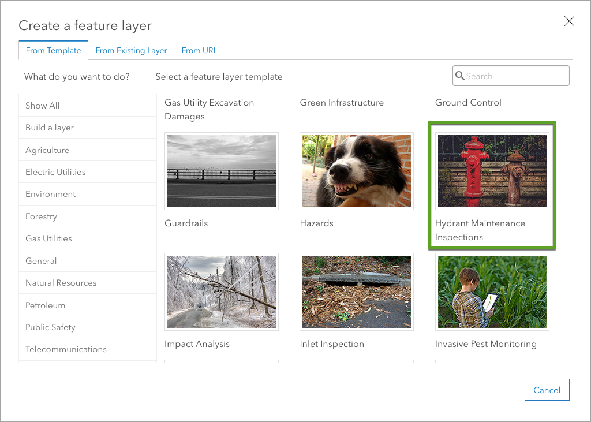Click the search magnifier icon

460,76
